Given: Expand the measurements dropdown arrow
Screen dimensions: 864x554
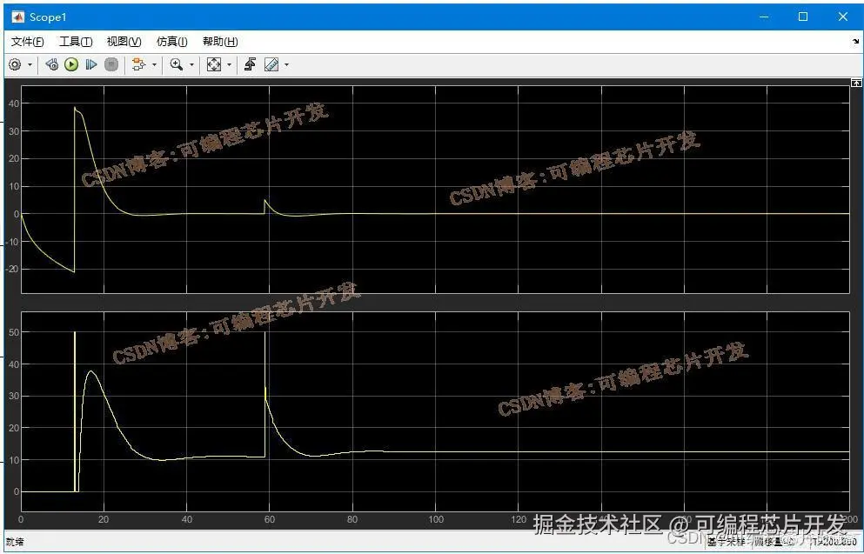Looking at the screenshot, I should (x=286, y=65).
